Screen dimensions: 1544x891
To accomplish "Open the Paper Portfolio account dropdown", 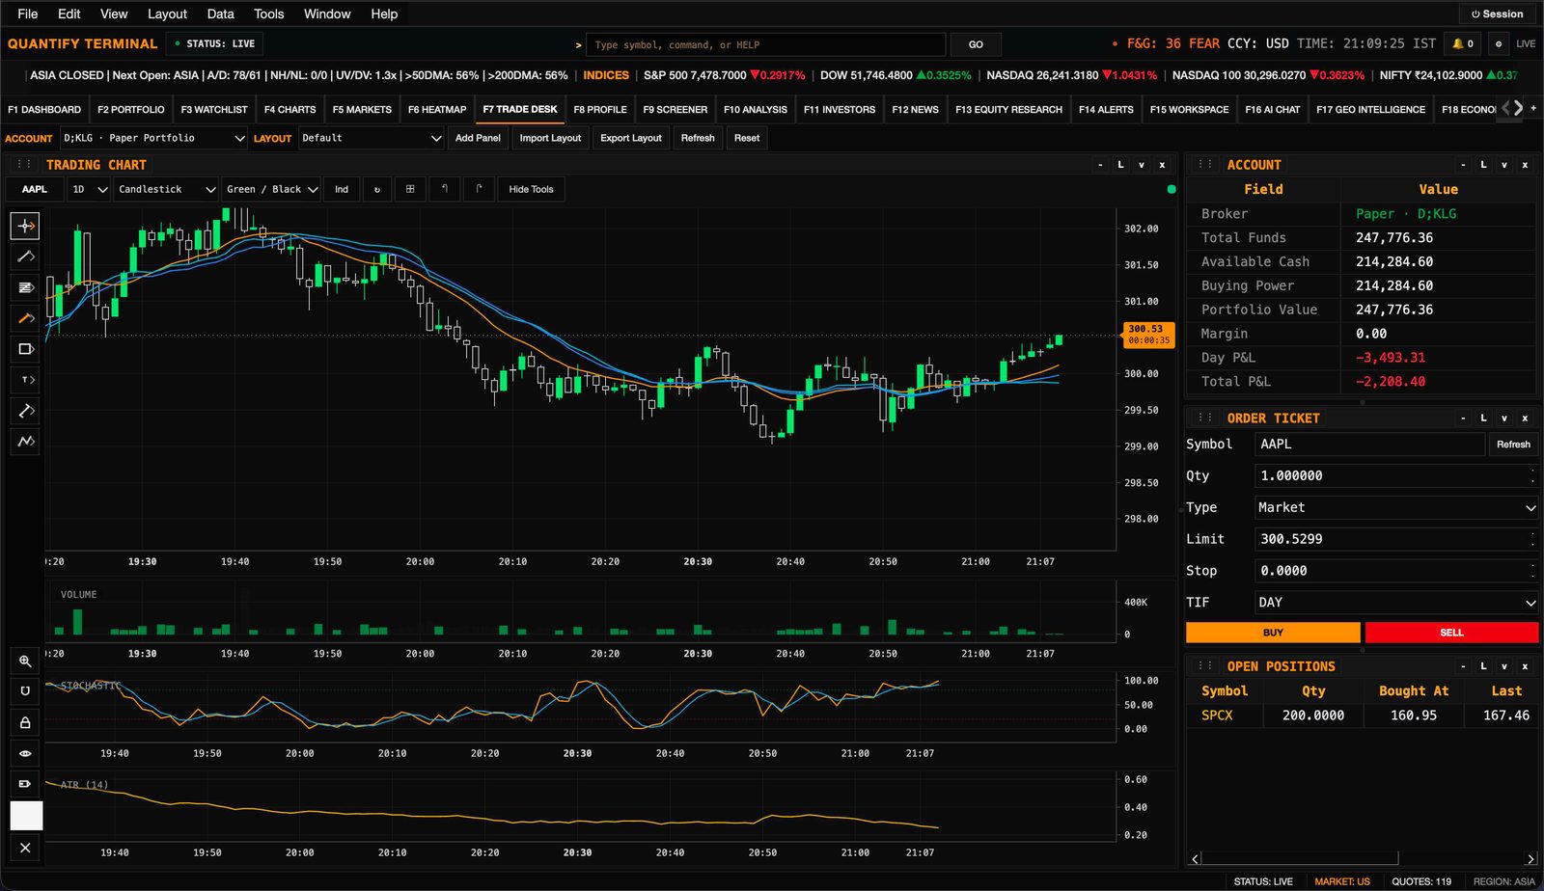I will (154, 138).
